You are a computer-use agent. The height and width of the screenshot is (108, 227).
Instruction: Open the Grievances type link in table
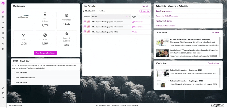click(137, 27)
